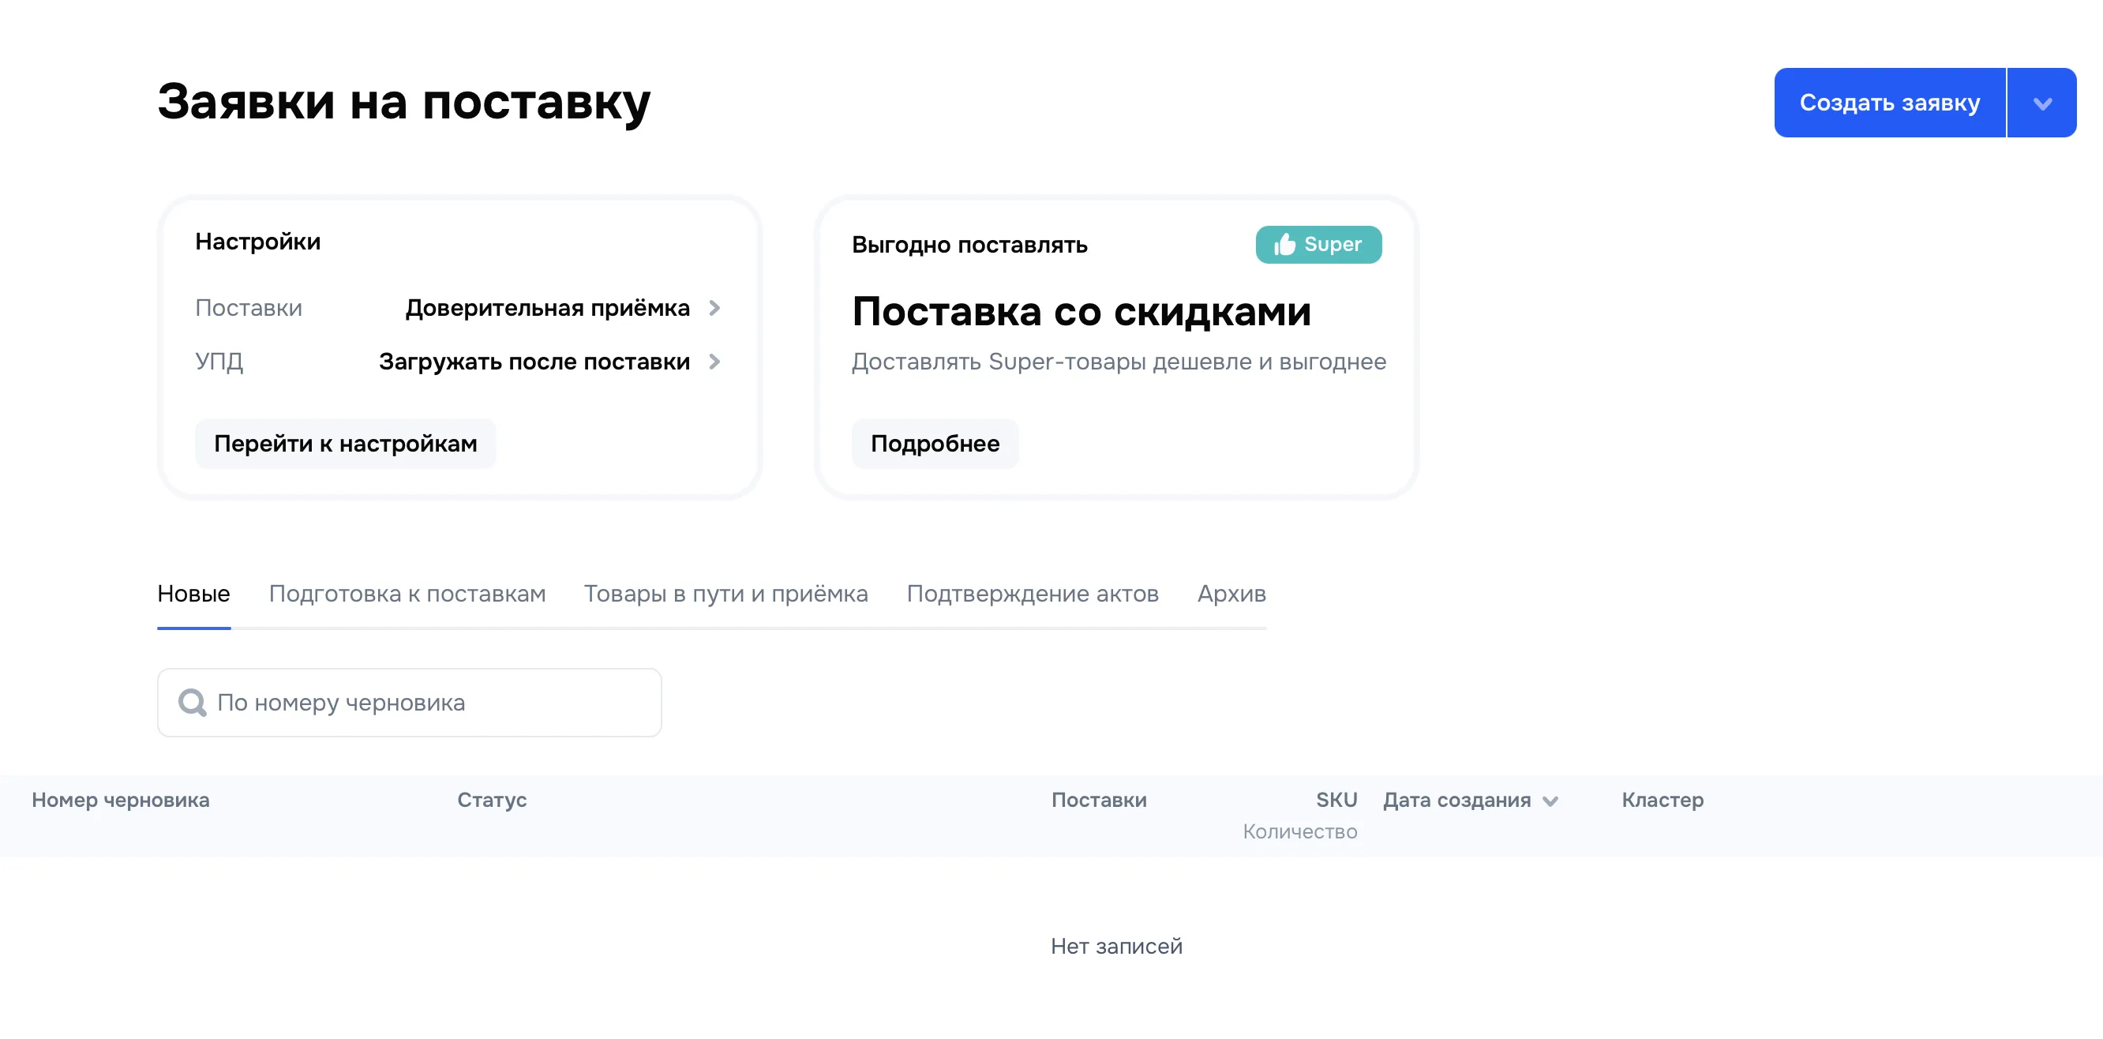Stay on the Новые tab

(x=193, y=594)
